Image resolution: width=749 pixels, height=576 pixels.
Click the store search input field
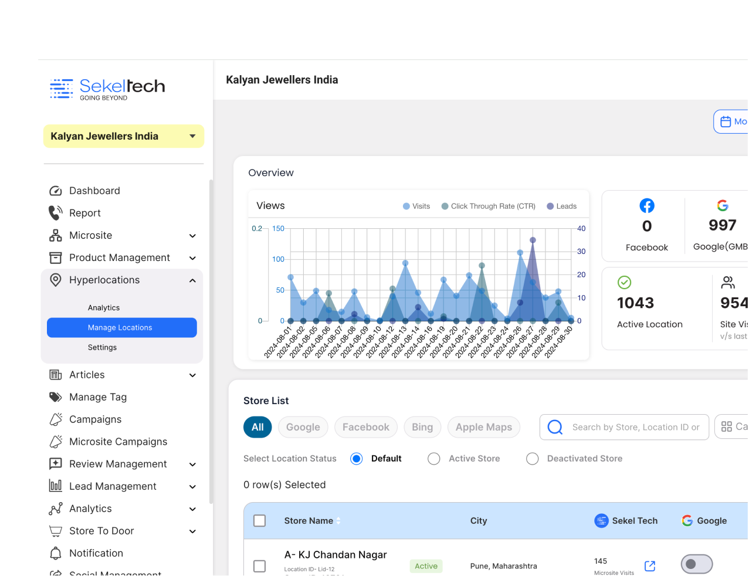[x=635, y=427]
